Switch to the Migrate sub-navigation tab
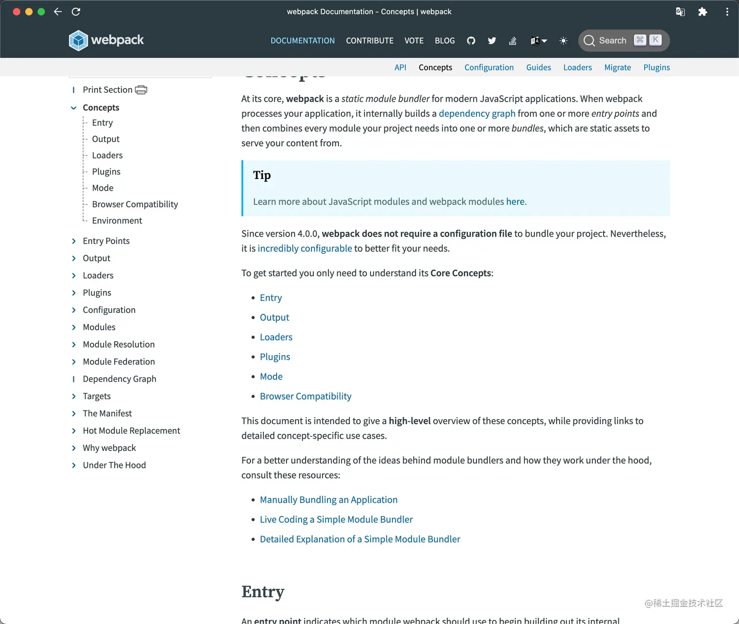 click(x=617, y=67)
